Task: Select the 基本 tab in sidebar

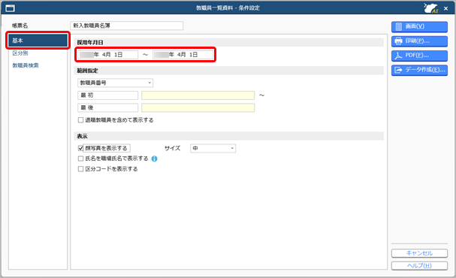Action: pyautogui.click(x=38, y=41)
